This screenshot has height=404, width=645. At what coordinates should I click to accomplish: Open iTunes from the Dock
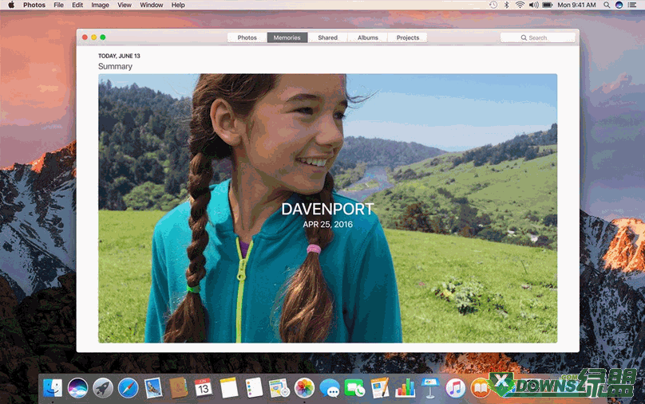click(455, 387)
